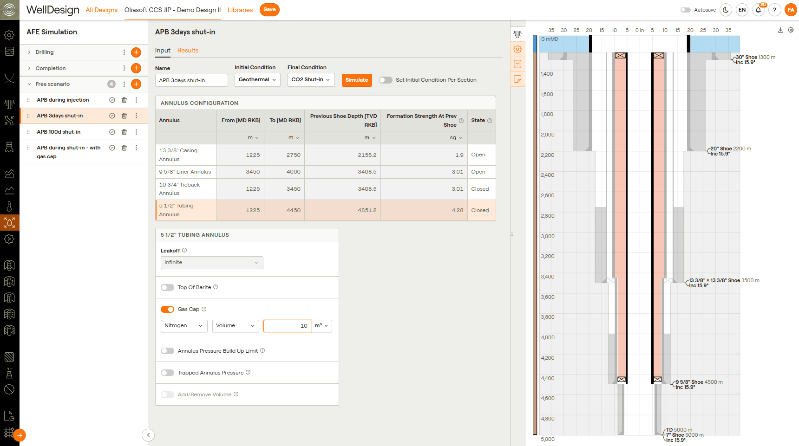Open Oliasoft CCS JIP - Demo Design II
Viewport: 799px width, 446px height.
pyautogui.click(x=172, y=10)
